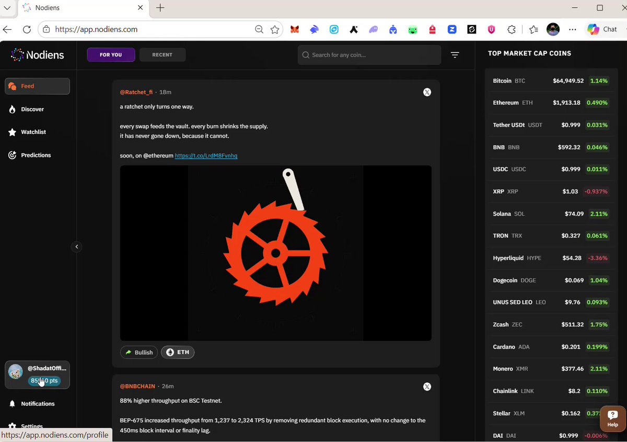Screen dimensions: 627x442
Task: Collapse the sidebar with the chevron
Action: point(77,247)
